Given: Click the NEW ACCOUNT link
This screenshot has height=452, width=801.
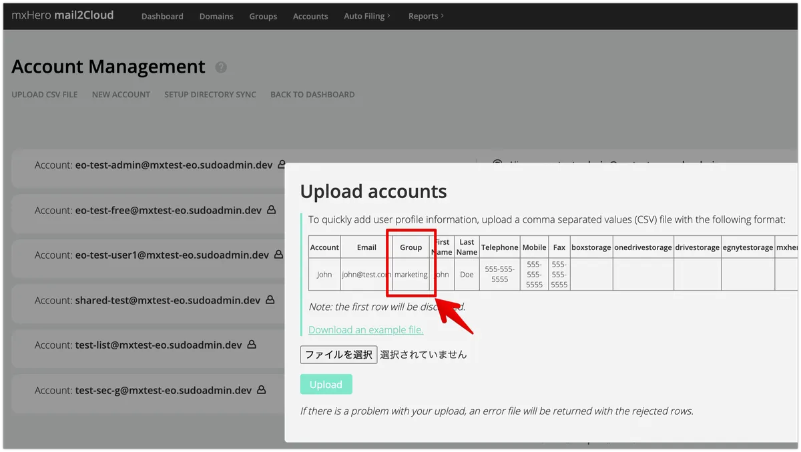Looking at the screenshot, I should point(121,95).
